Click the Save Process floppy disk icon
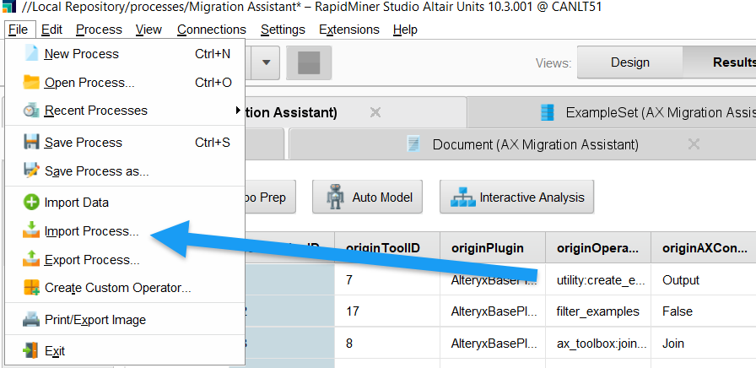756x368 pixels. [31, 143]
